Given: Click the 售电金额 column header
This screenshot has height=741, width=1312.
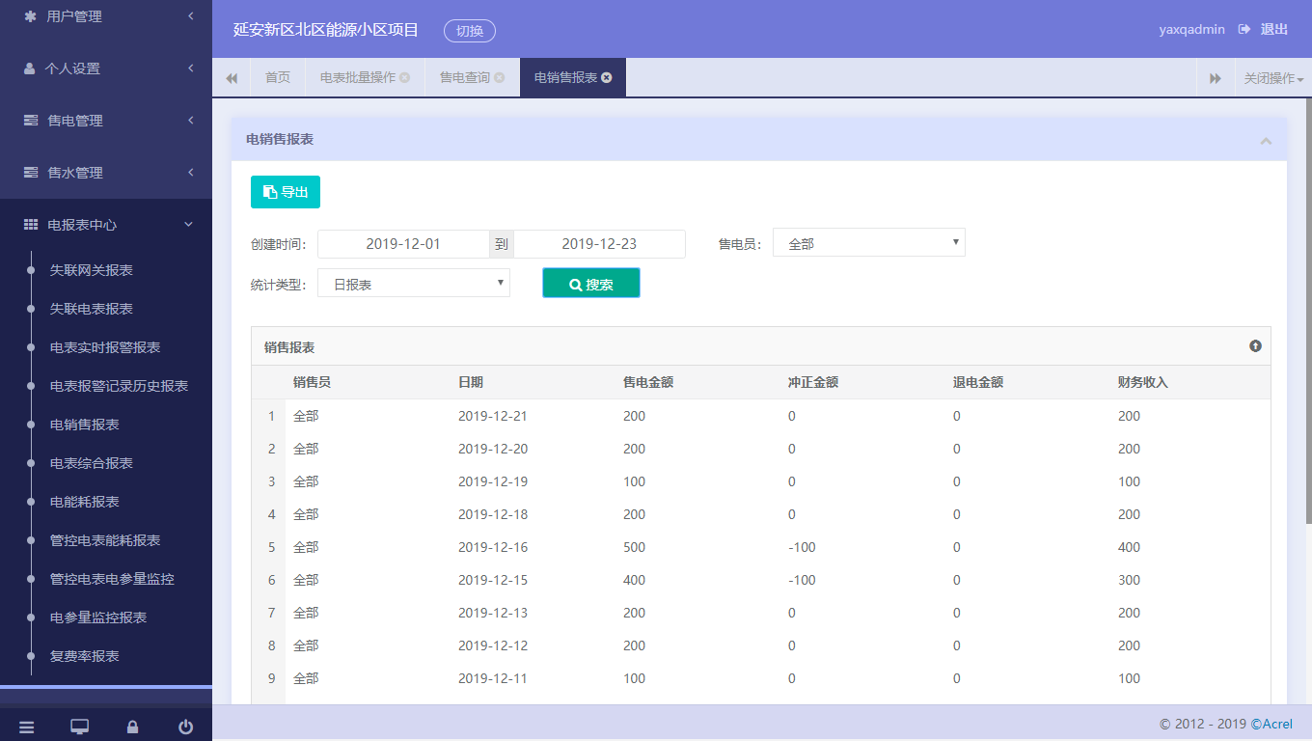Looking at the screenshot, I should point(648,382).
